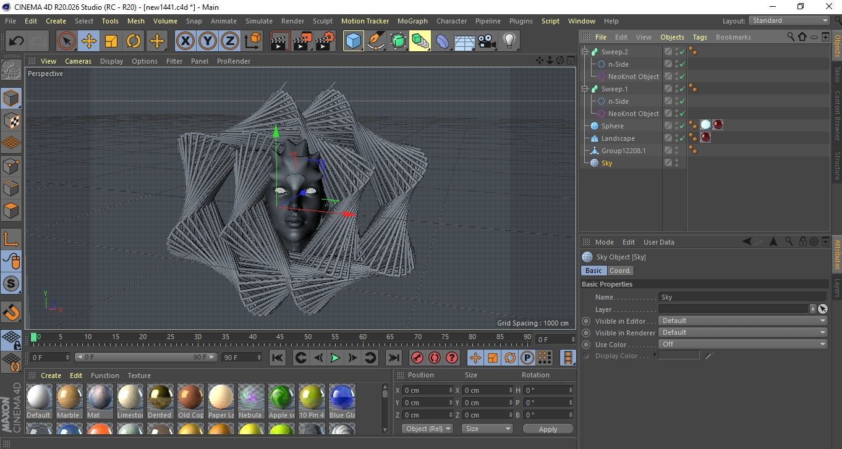This screenshot has height=449, width=842.
Task: Open the MoGraph menu
Action: [x=412, y=21]
